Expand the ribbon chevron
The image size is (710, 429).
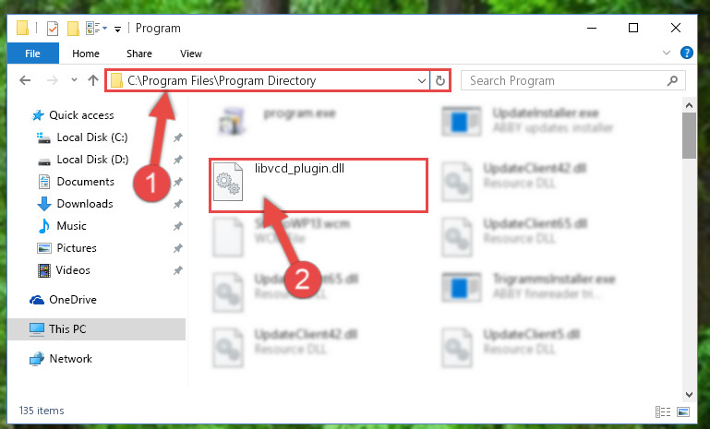pyautogui.click(x=667, y=53)
